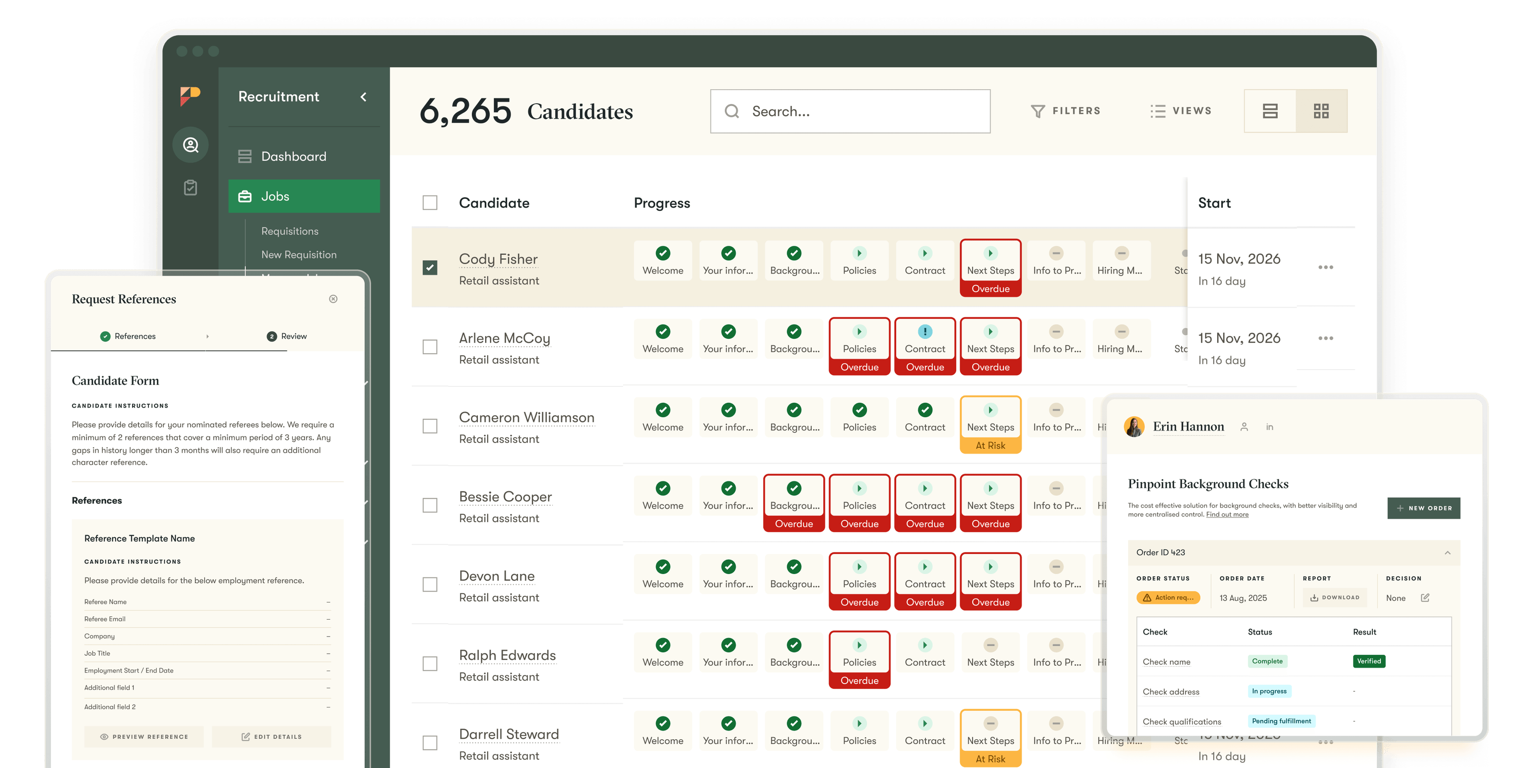Open the candidates profile icon in left rail
The height and width of the screenshot is (768, 1537).
[x=190, y=145]
